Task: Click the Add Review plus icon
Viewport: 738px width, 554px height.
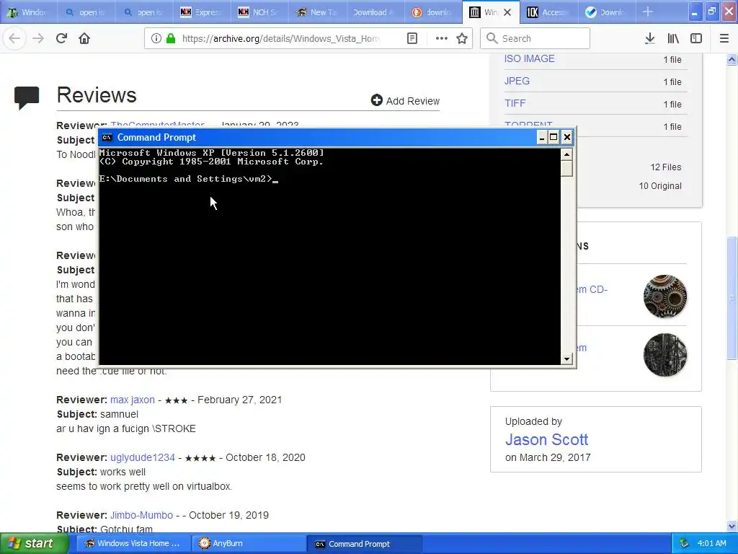Action: [376, 100]
